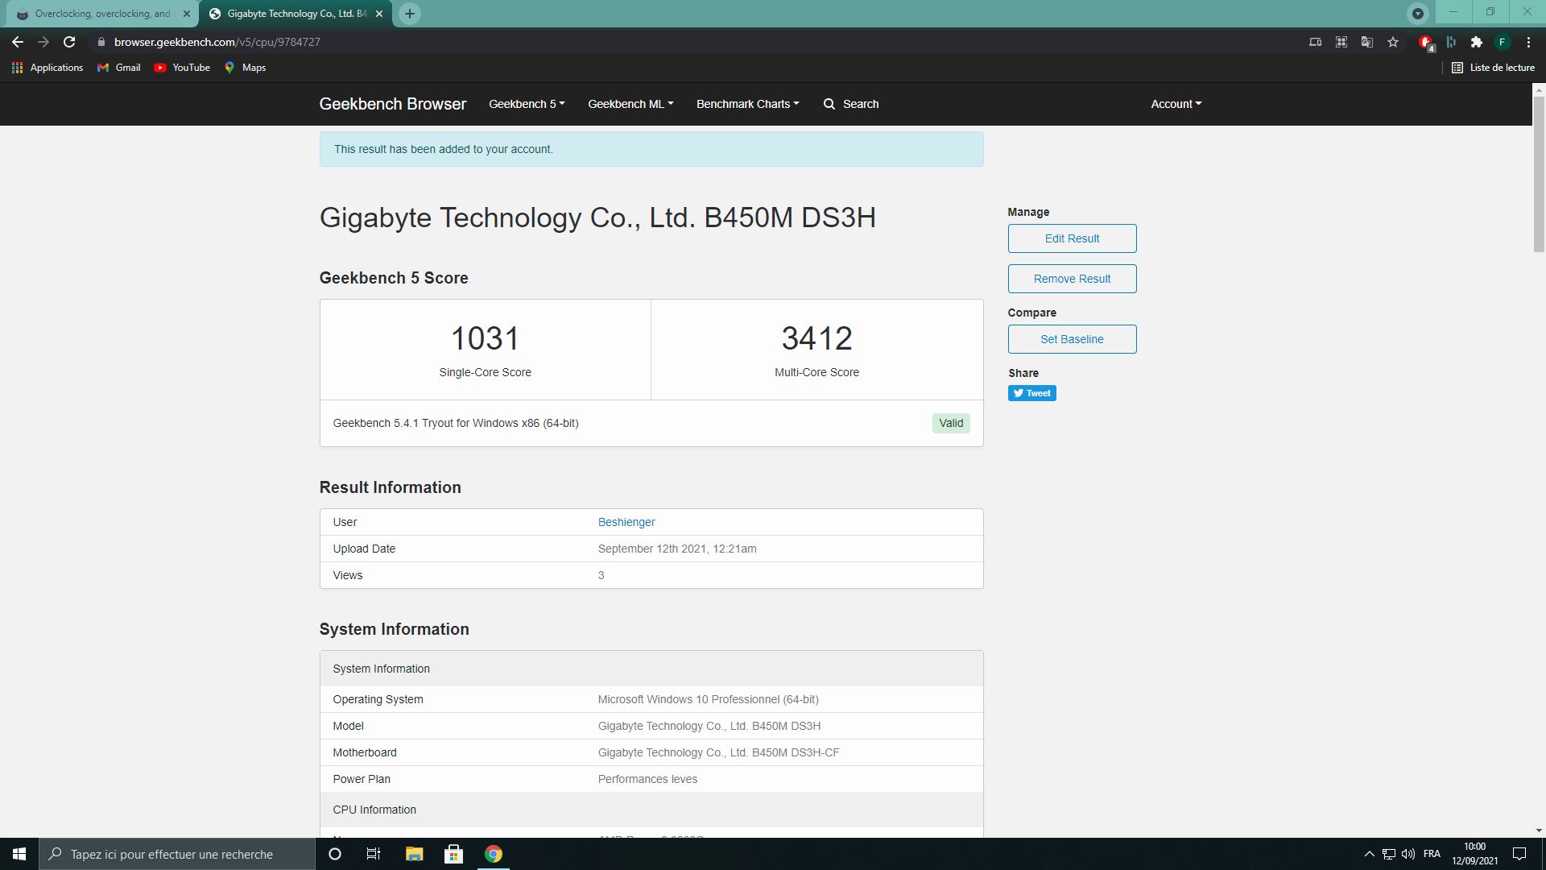The width and height of the screenshot is (1546, 870).
Task: Open Applications bookmark
Action: click(48, 68)
